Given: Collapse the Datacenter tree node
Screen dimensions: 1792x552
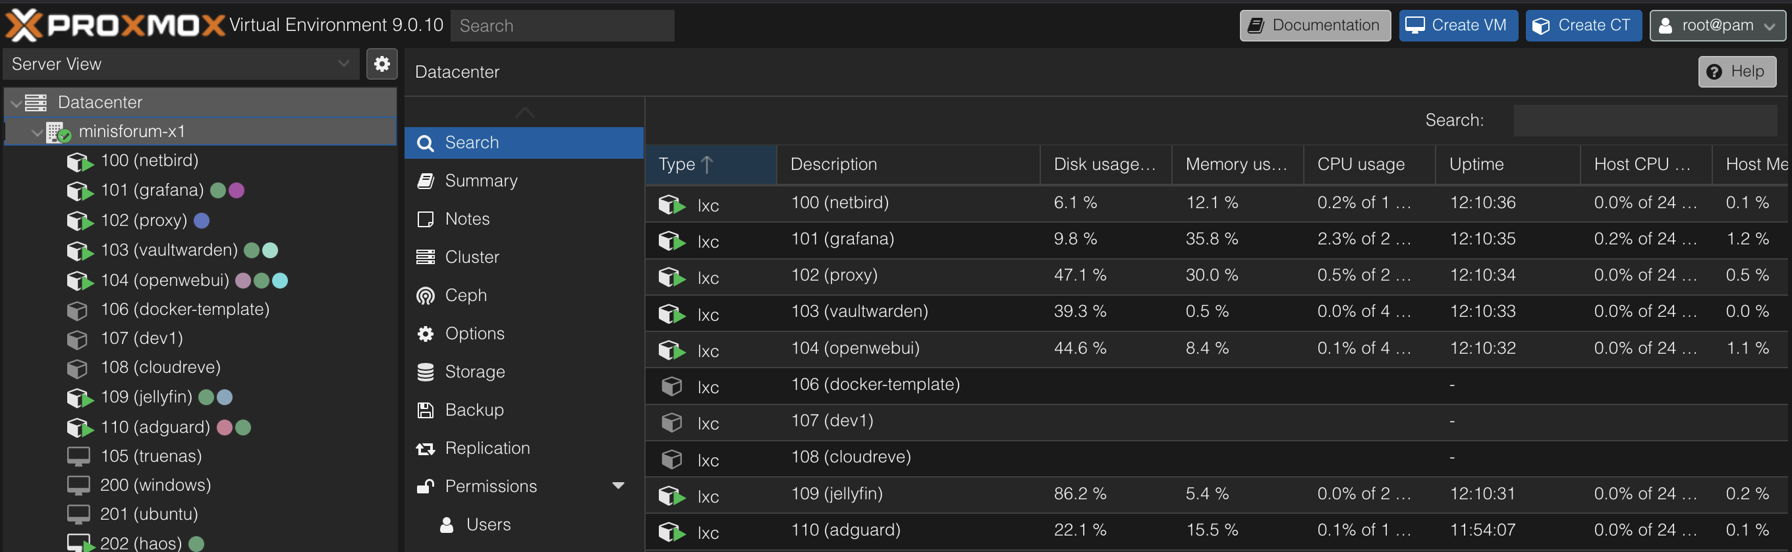Looking at the screenshot, I should 15,103.
